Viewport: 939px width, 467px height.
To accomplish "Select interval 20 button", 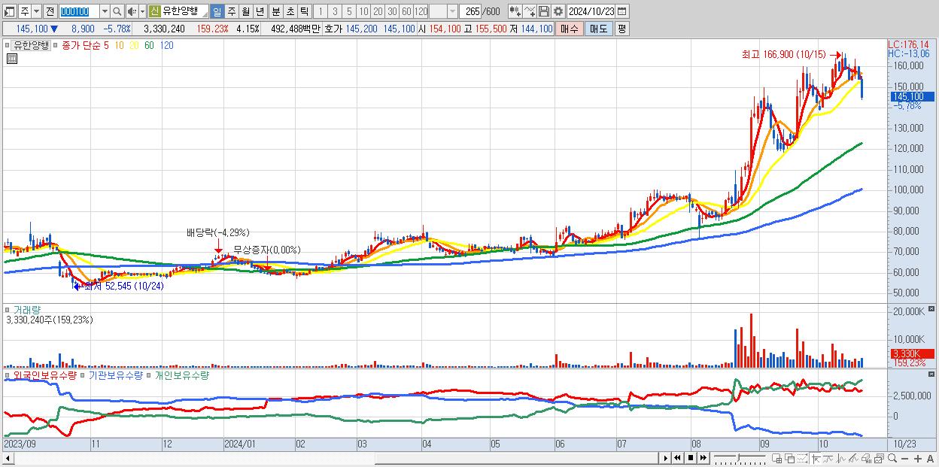I will [378, 11].
